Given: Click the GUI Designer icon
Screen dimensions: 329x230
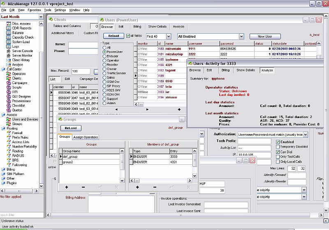Looking at the screenshot, I should [x=8, y=97].
